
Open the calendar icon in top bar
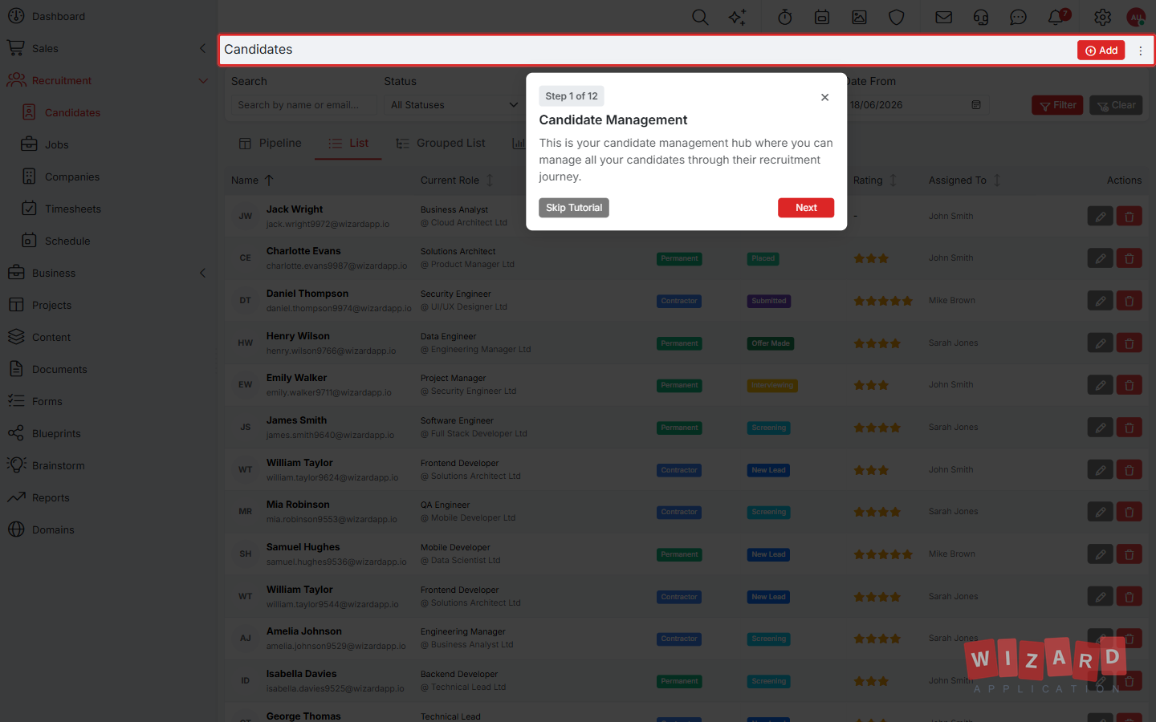pyautogui.click(x=822, y=17)
